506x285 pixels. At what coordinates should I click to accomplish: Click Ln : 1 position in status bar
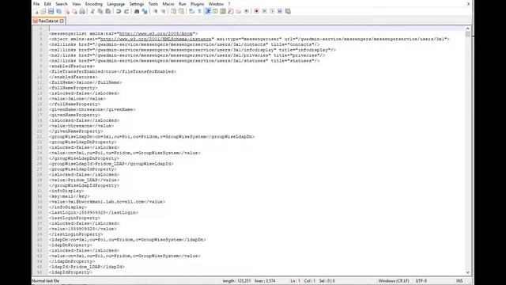point(295,281)
